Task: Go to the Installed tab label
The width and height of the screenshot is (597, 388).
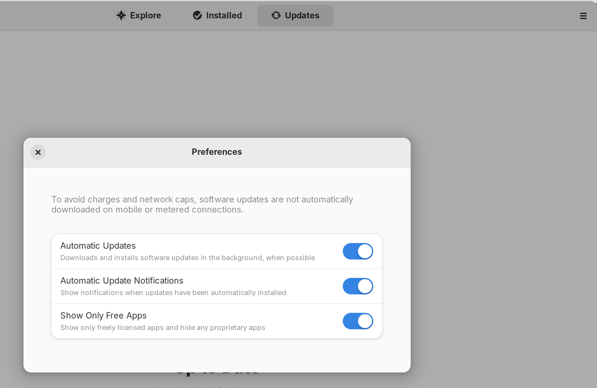Action: point(224,16)
